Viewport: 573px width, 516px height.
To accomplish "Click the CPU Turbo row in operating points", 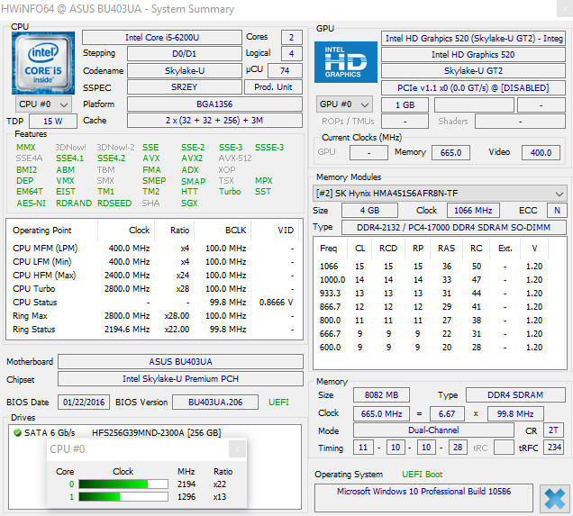I will tap(154, 289).
